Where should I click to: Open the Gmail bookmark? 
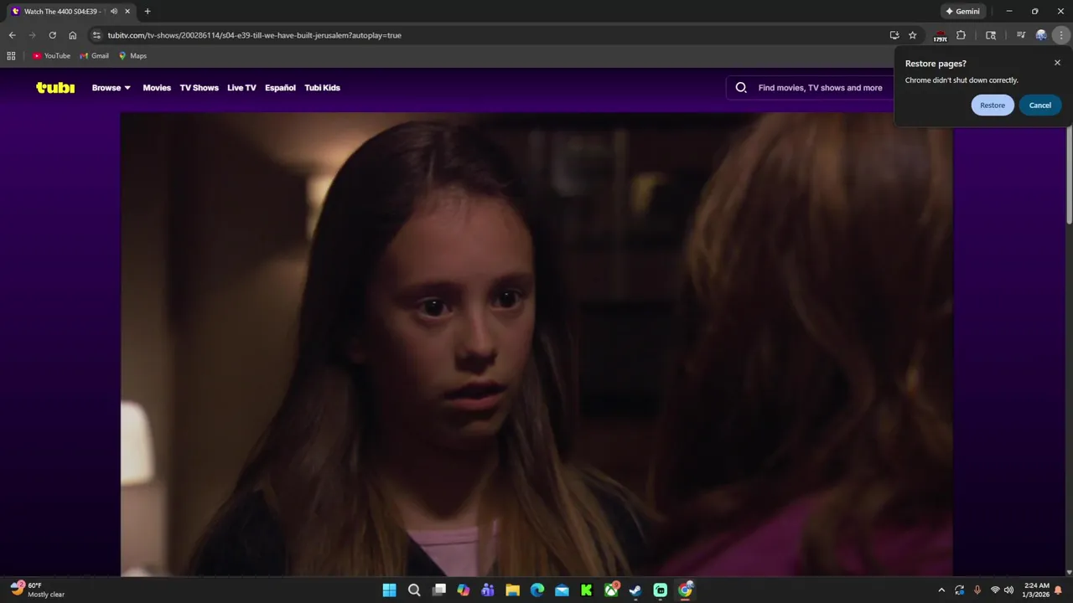(95, 56)
